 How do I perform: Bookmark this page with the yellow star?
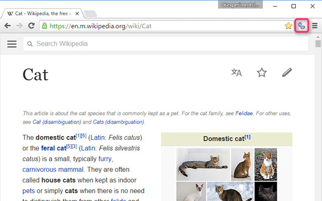coord(288,26)
